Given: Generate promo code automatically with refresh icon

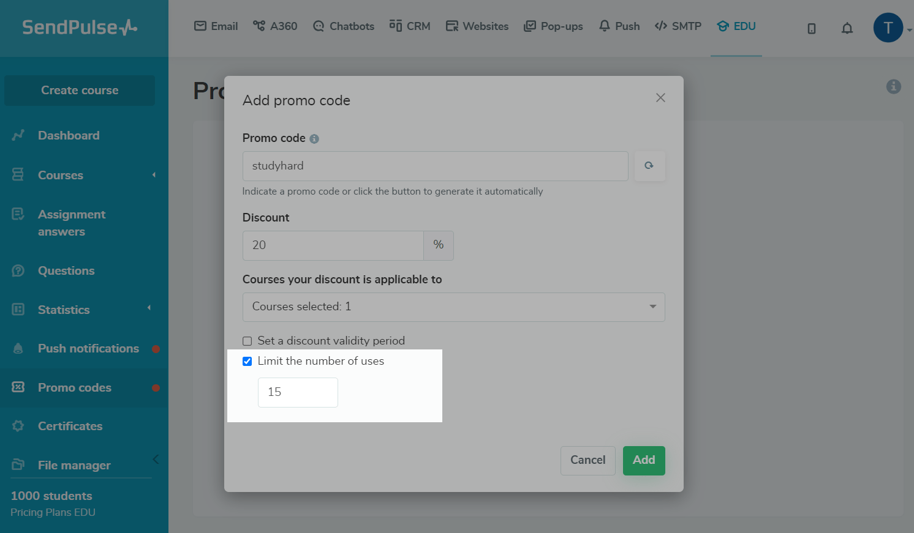Looking at the screenshot, I should 649,166.
